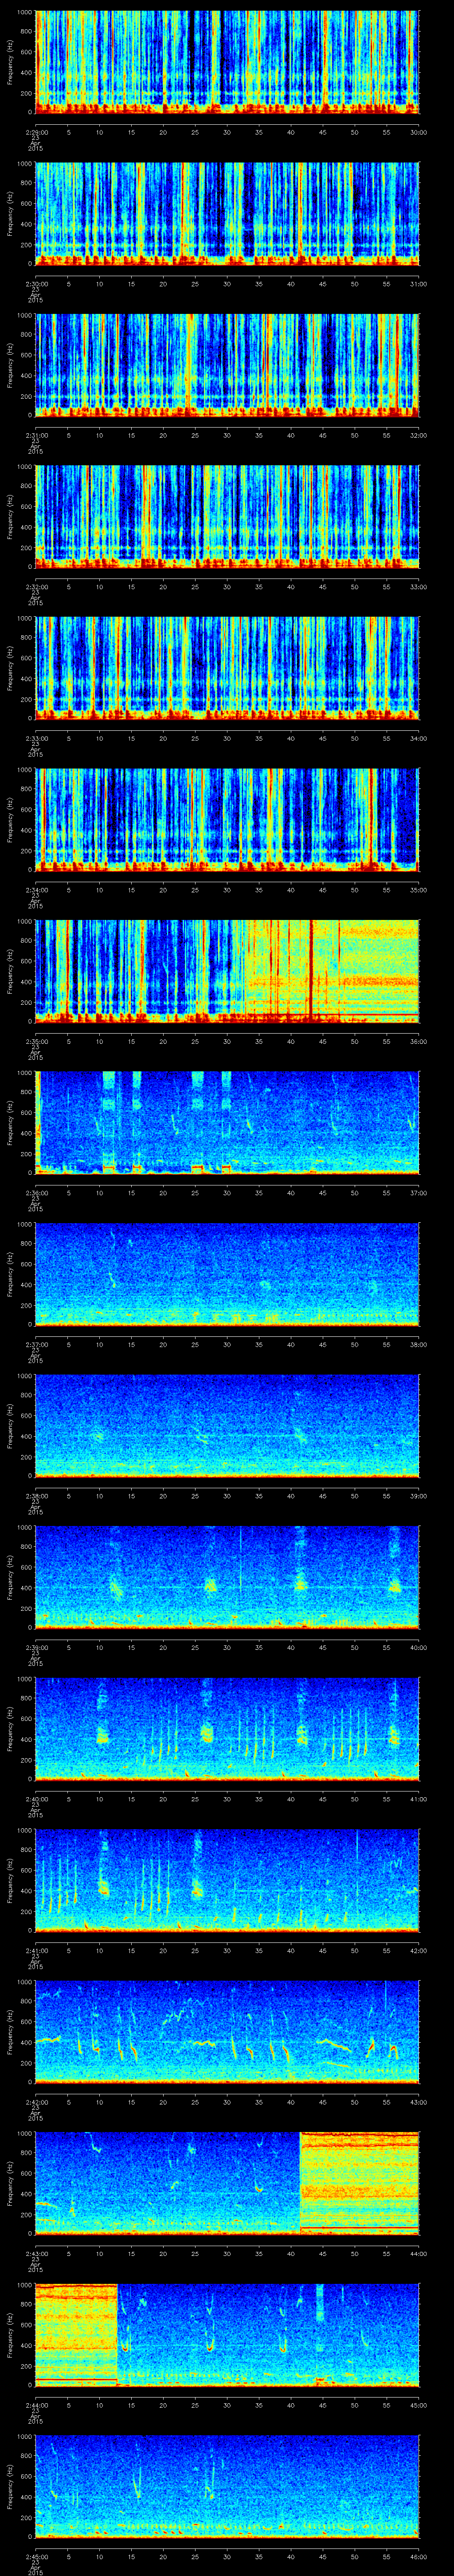
Task: Click the spectrogram panel starting at 2:38:00
Action: pos(227,1426)
